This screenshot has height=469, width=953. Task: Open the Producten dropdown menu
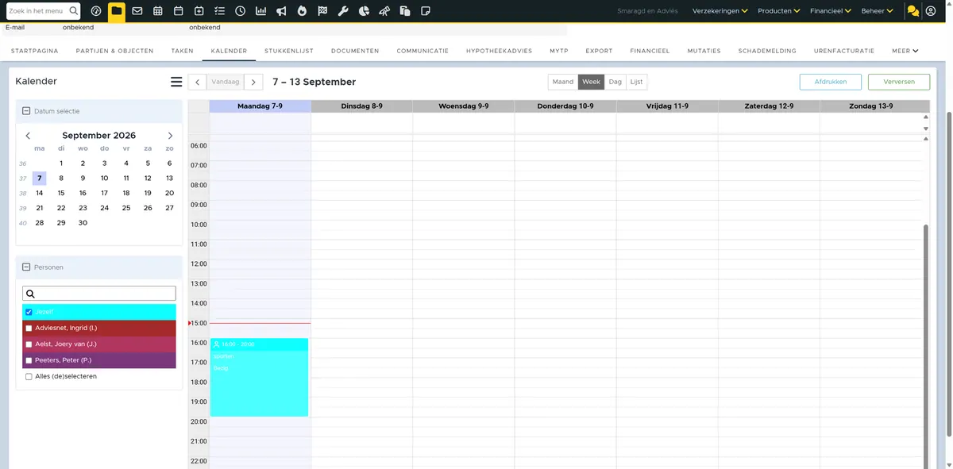point(778,11)
